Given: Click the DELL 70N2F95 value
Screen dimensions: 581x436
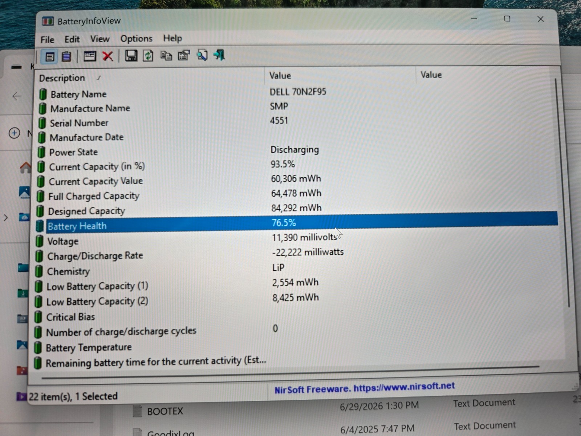Looking at the screenshot, I should (x=298, y=92).
